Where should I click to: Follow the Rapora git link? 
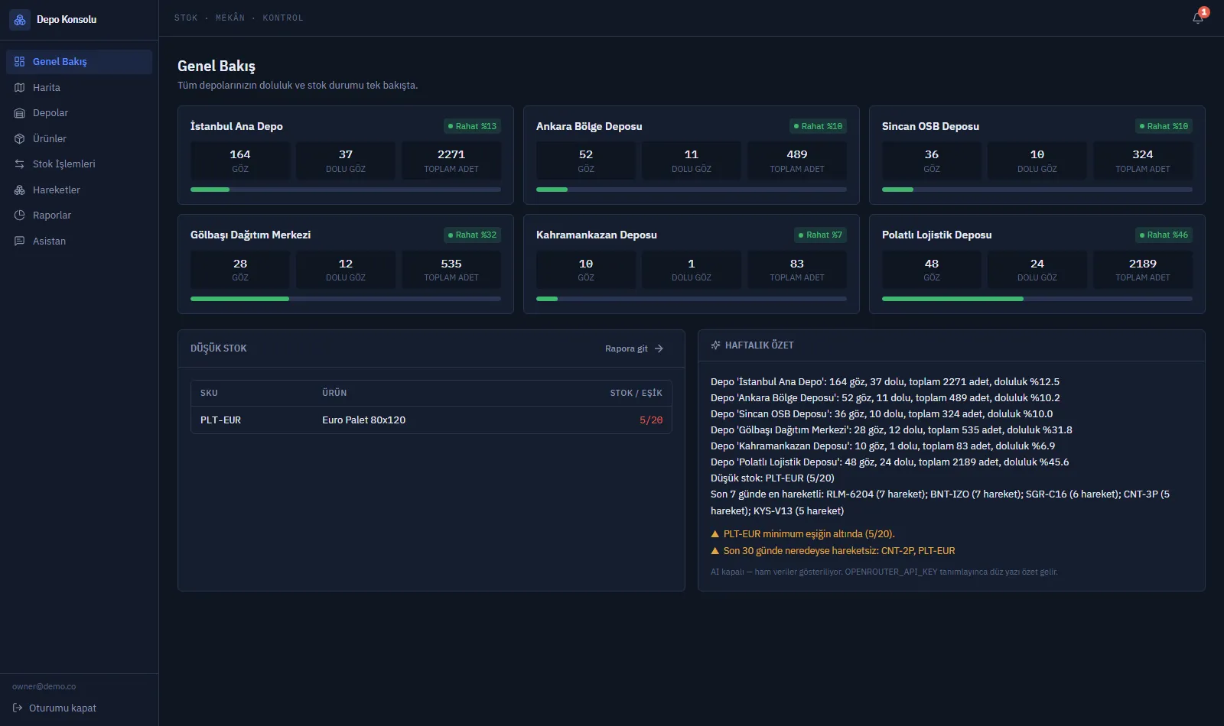pyautogui.click(x=634, y=348)
